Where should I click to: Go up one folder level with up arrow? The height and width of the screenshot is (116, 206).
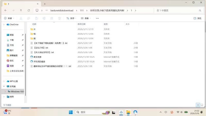pyautogui.click(x=21, y=11)
